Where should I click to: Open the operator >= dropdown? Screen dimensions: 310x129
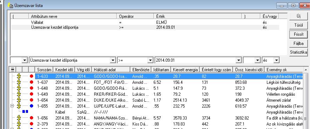pyautogui.click(x=151, y=60)
